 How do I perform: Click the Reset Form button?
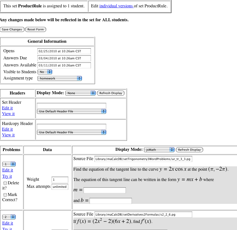click(35, 29)
